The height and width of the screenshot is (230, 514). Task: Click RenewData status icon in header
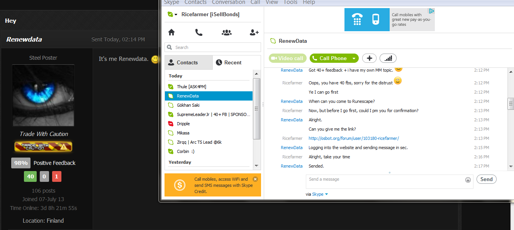pos(273,41)
